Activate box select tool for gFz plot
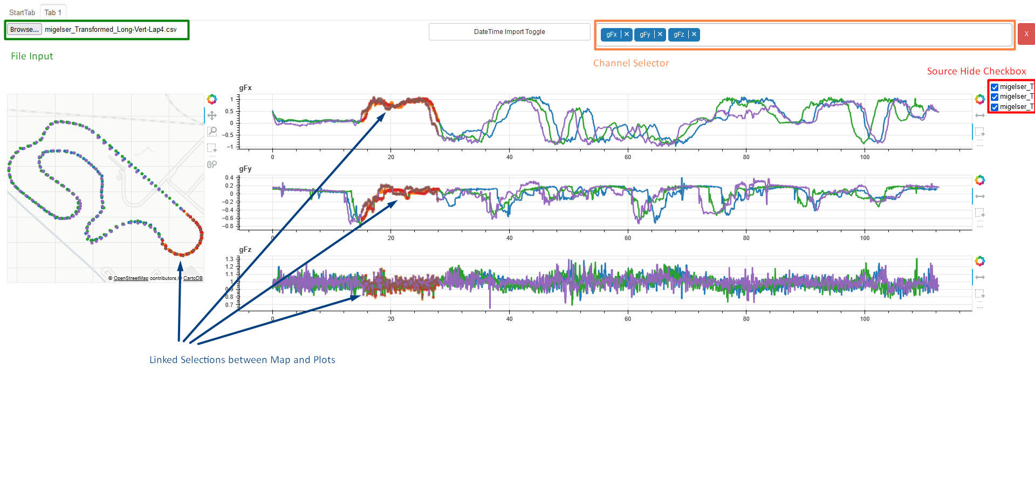 coord(980,294)
